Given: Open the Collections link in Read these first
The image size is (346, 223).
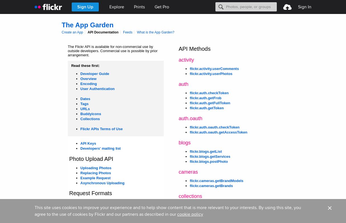Looking at the screenshot, I should [90, 119].
